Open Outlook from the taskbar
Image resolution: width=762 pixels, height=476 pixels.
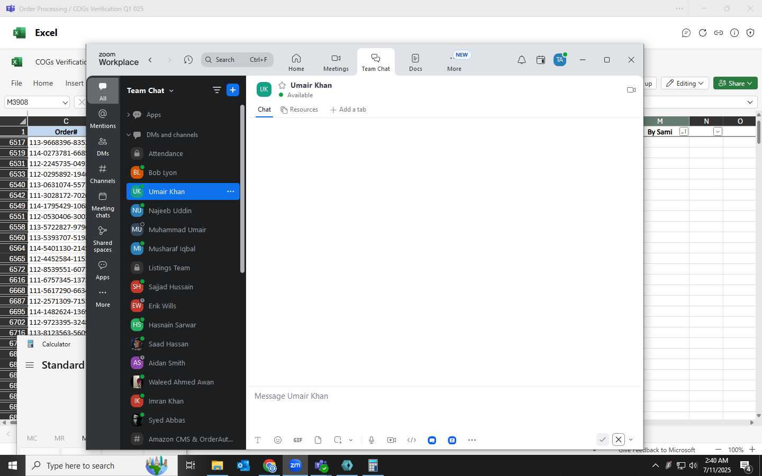[x=243, y=465]
